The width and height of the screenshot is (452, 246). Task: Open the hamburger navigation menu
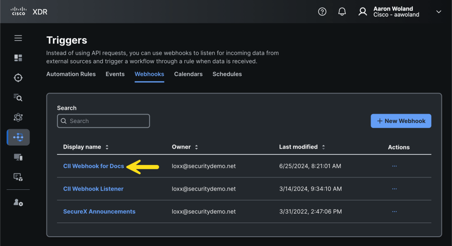coord(18,38)
